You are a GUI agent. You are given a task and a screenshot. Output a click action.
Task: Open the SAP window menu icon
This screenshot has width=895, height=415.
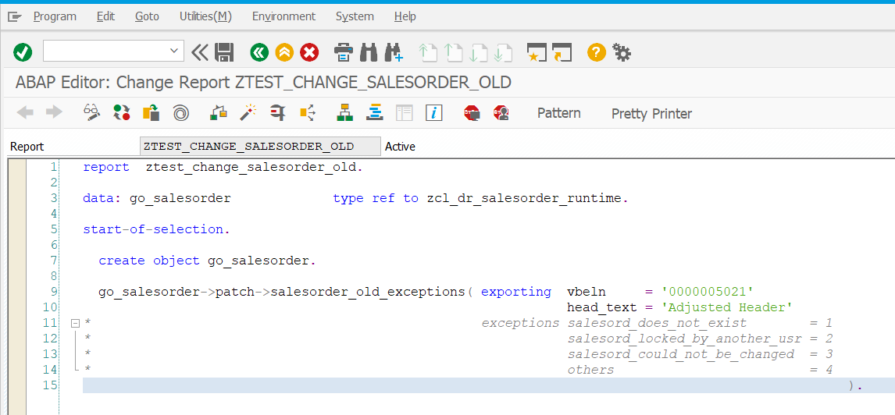pos(15,16)
